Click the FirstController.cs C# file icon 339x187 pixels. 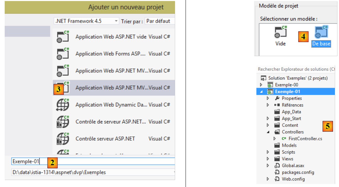(284, 139)
